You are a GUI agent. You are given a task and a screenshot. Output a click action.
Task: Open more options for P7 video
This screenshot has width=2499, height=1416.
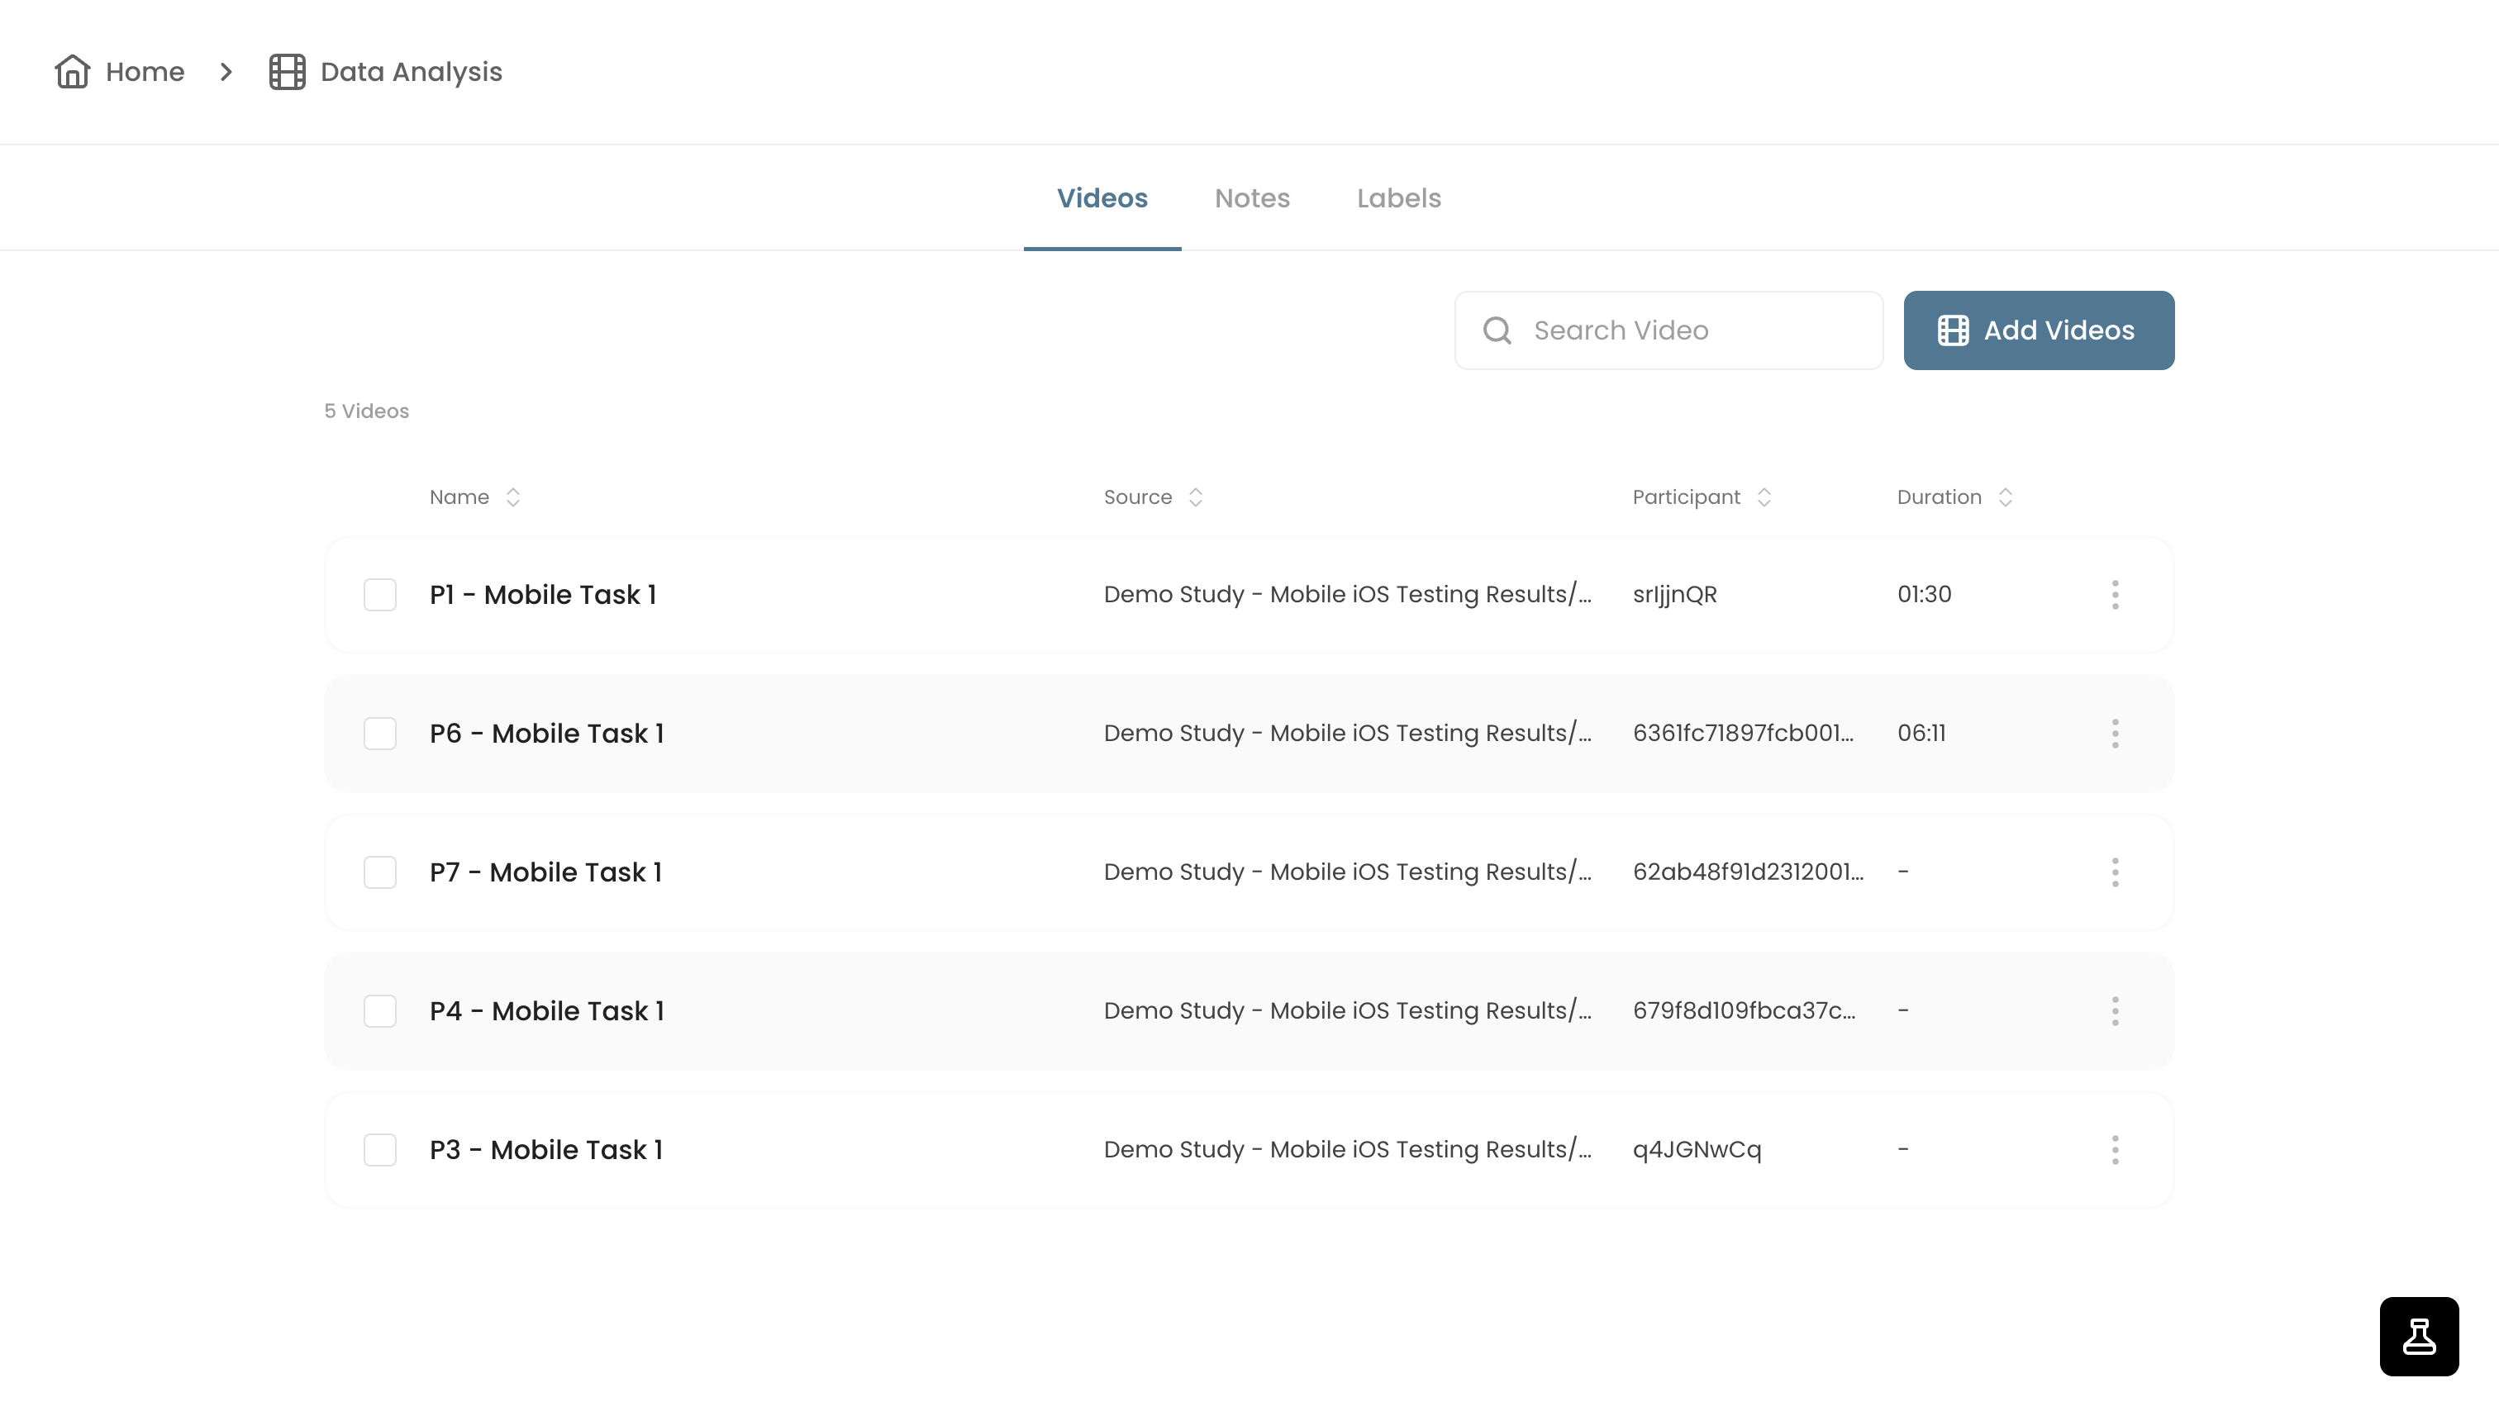tap(2115, 872)
